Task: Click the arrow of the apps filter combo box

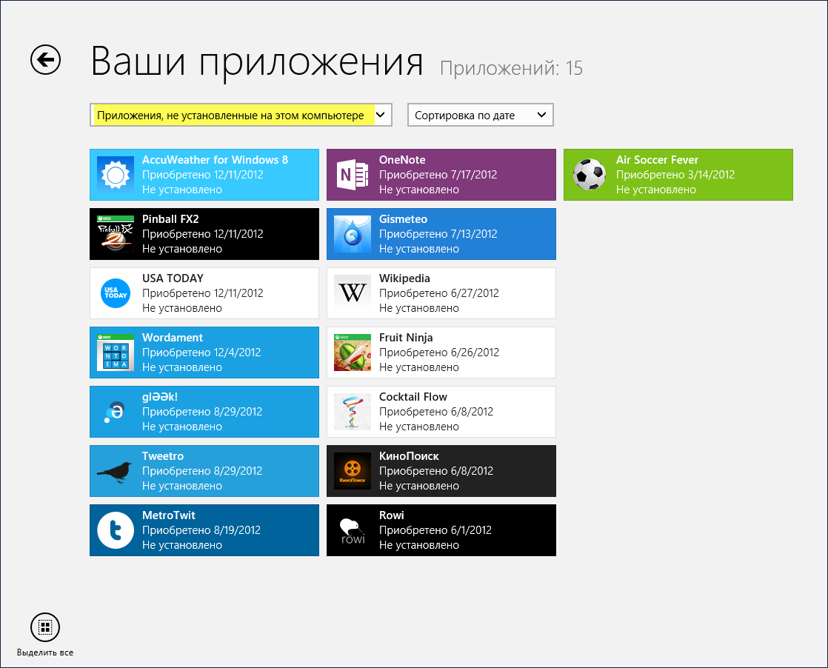Action: pyautogui.click(x=380, y=115)
